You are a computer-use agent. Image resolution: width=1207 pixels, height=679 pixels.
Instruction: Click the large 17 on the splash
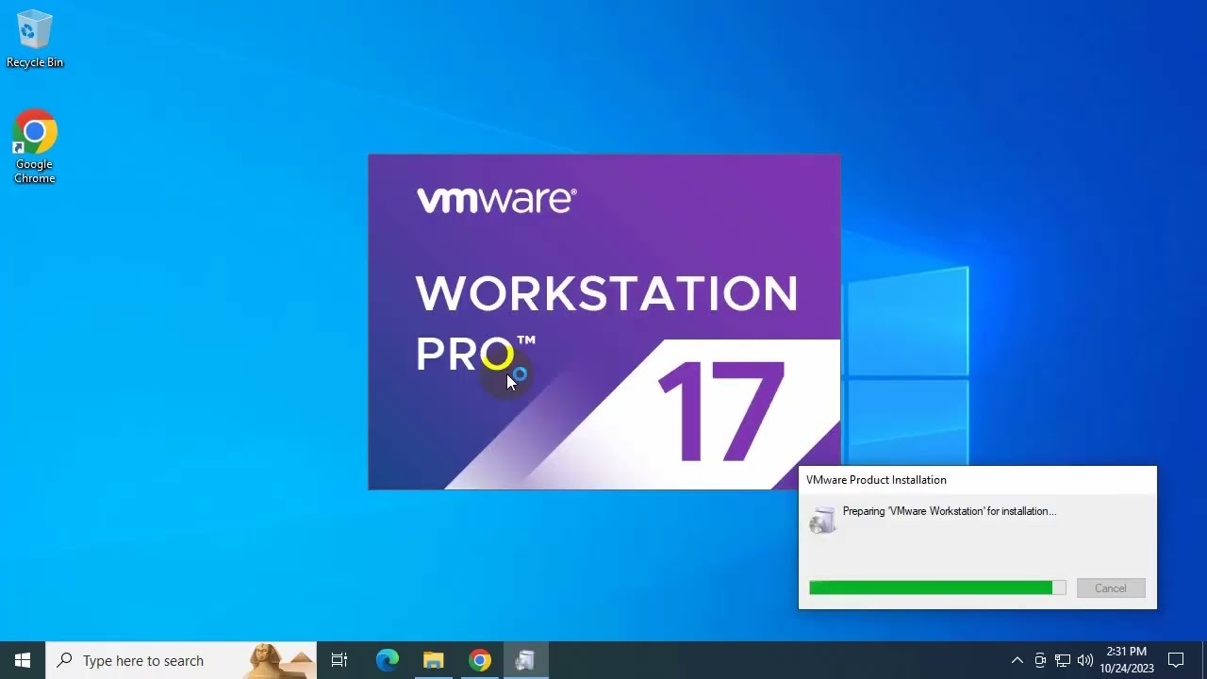(x=720, y=411)
